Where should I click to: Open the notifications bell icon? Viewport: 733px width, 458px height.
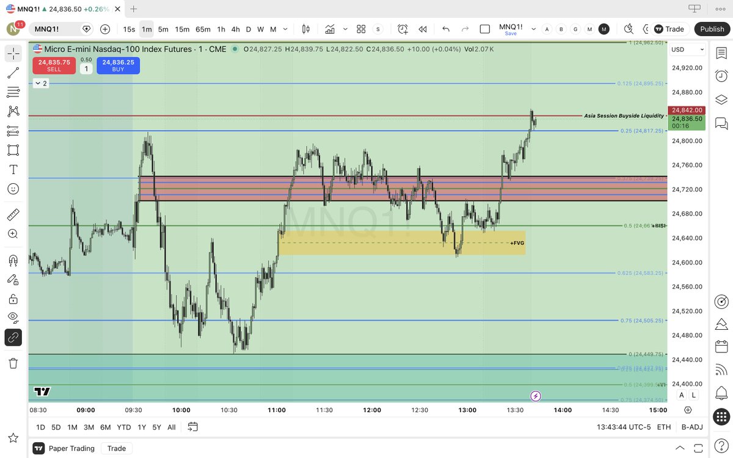(721, 392)
